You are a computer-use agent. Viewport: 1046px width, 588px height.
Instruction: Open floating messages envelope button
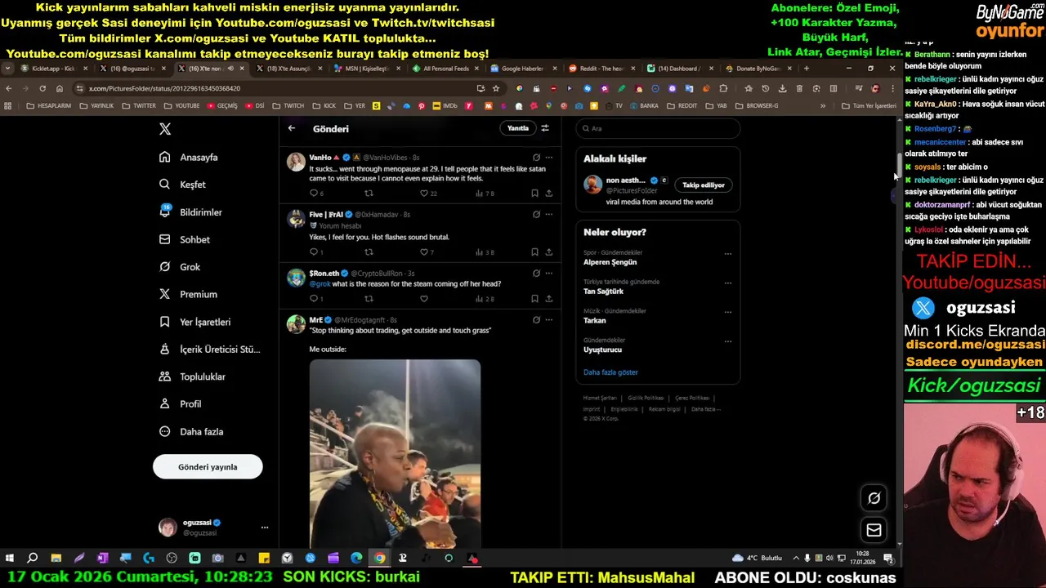874,530
